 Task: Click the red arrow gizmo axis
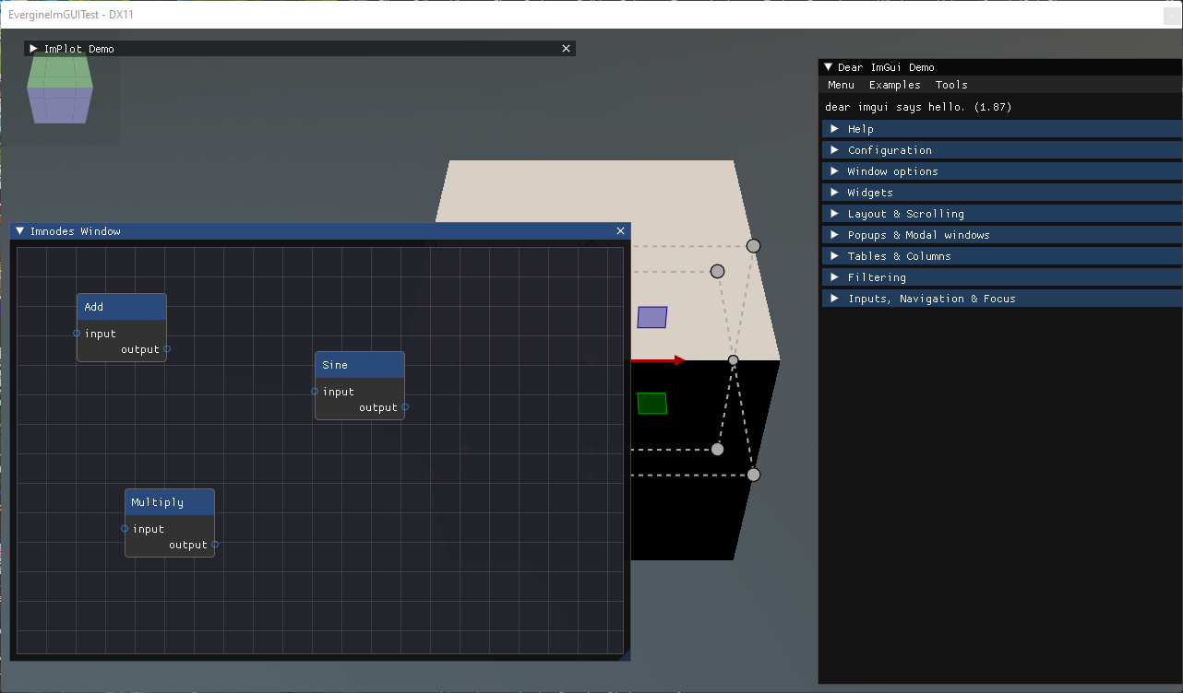[x=658, y=360]
